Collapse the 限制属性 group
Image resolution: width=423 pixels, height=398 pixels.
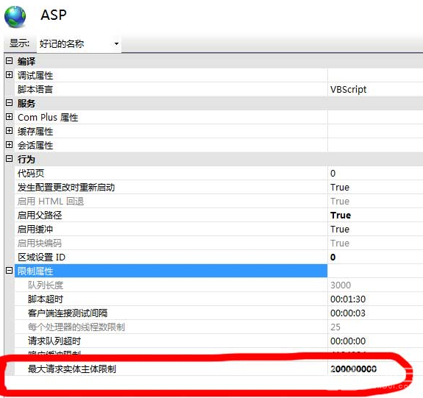pos(9,271)
